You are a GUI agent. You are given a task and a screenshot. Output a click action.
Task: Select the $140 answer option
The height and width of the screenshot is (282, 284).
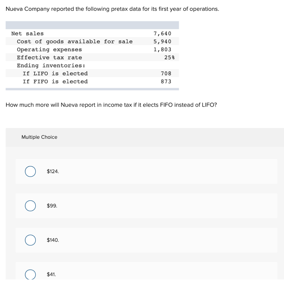[x=31, y=240]
